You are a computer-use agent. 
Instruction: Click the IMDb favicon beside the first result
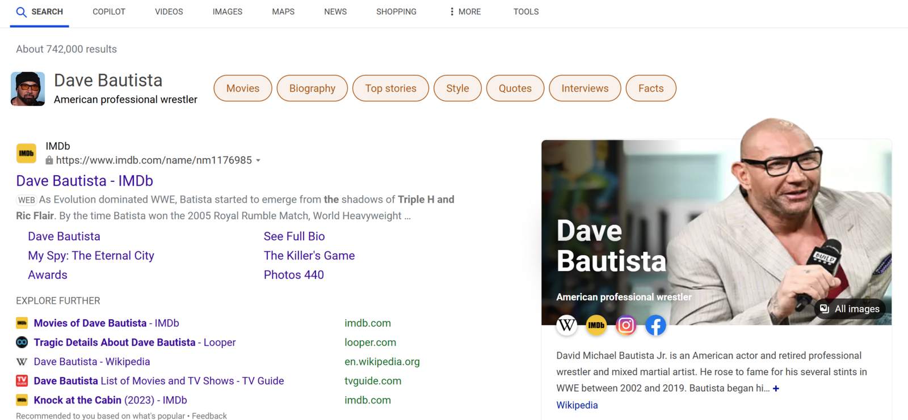(x=26, y=153)
